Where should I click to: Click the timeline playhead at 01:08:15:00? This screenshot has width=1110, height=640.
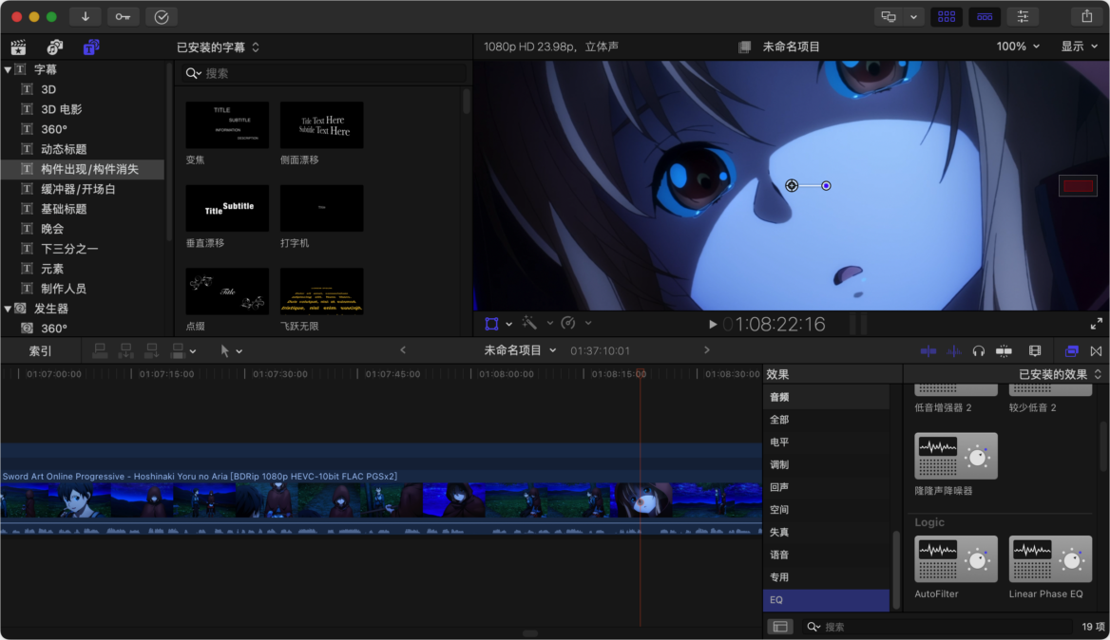[641, 374]
